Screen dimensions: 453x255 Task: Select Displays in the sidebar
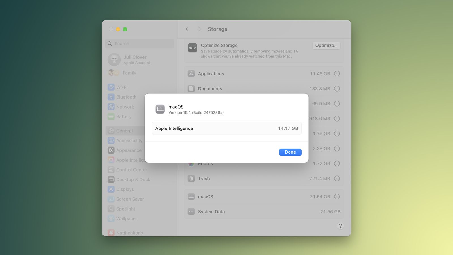point(125,189)
